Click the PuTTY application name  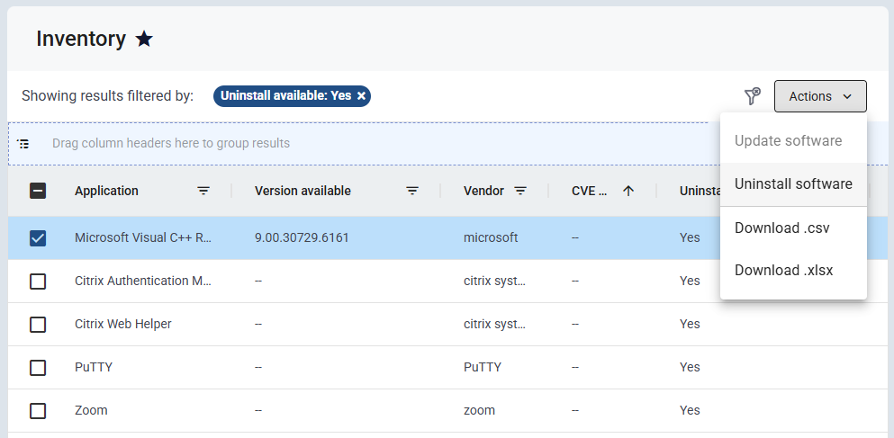click(x=94, y=367)
